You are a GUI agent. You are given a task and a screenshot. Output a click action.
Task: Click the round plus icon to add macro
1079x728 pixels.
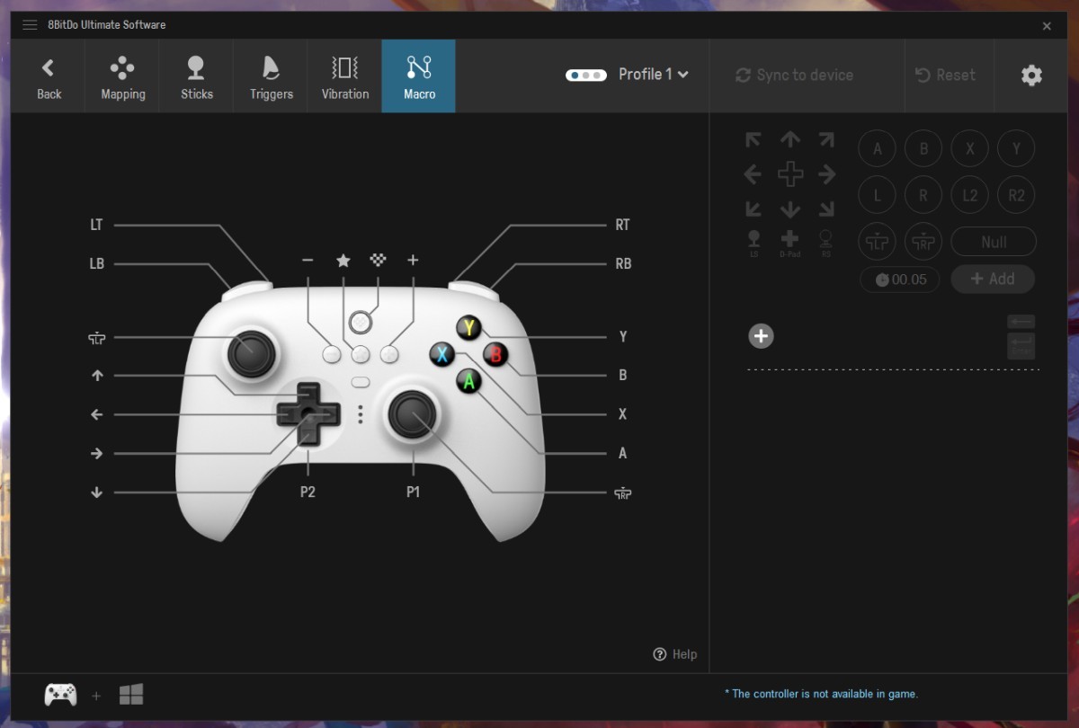[x=761, y=336]
